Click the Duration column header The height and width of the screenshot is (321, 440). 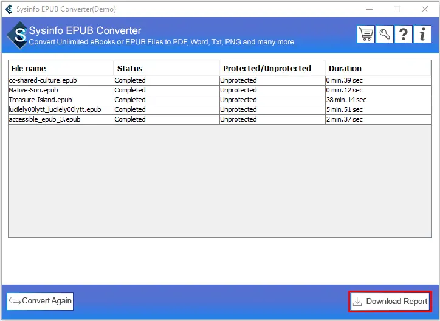coord(345,69)
